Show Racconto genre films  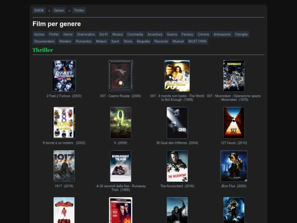pos(161,41)
